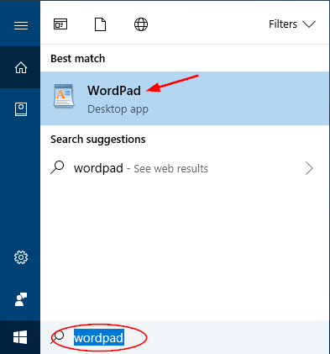
Task: Open Settings gear in sidebar
Action: click(21, 257)
